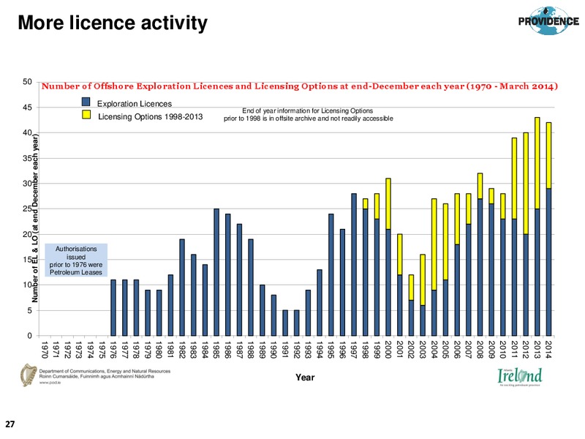Screen dimensions: 585x439
Task: Click the 0 y-axis value
Action: coord(30,336)
